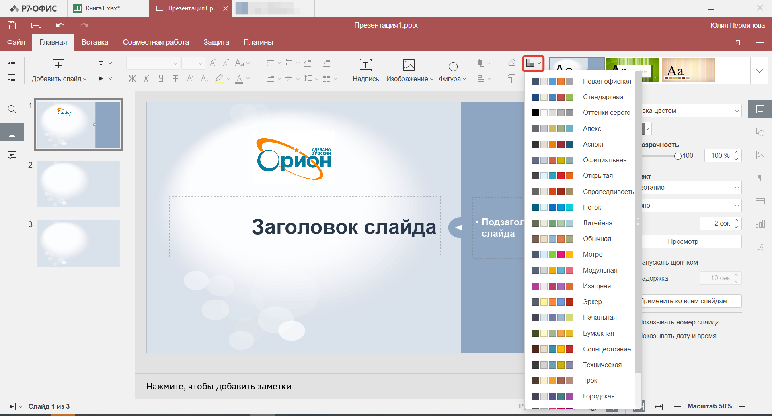The width and height of the screenshot is (772, 416).
Task: Toggle subscript formatting
Action: (205, 79)
